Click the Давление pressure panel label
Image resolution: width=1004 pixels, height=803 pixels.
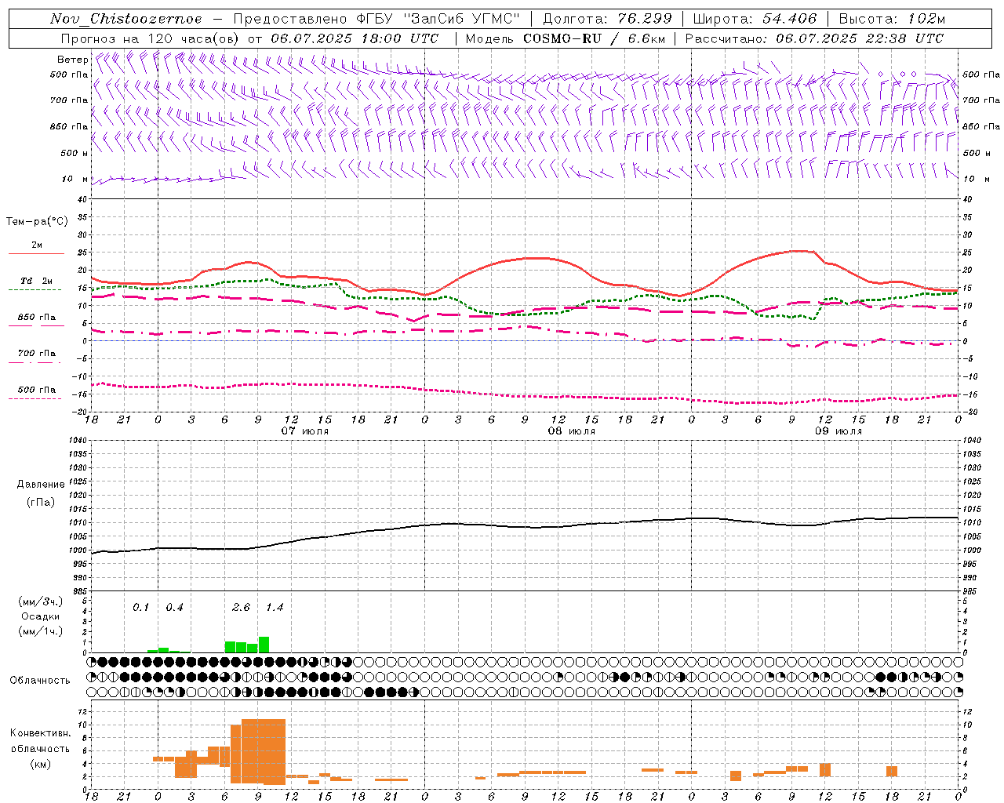pyautogui.click(x=41, y=485)
